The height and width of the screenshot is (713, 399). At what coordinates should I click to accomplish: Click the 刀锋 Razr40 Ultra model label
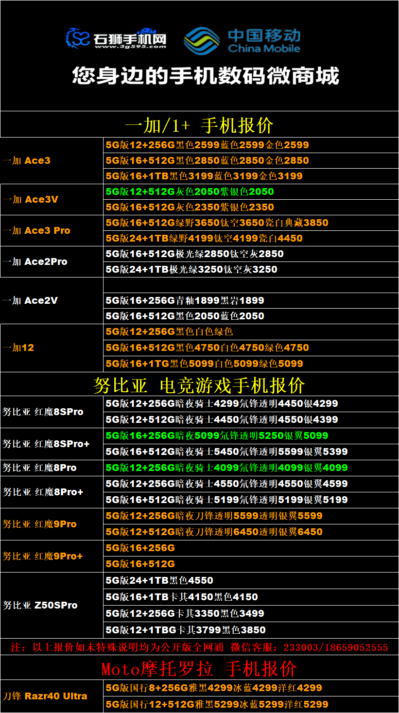(x=45, y=696)
